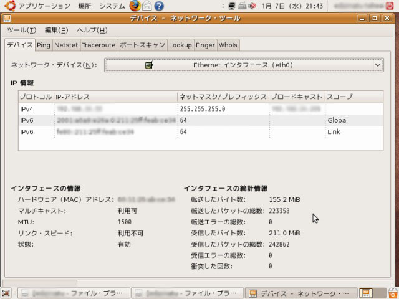Open the ツール(T) menu
The width and height of the screenshot is (399, 299).
point(22,31)
